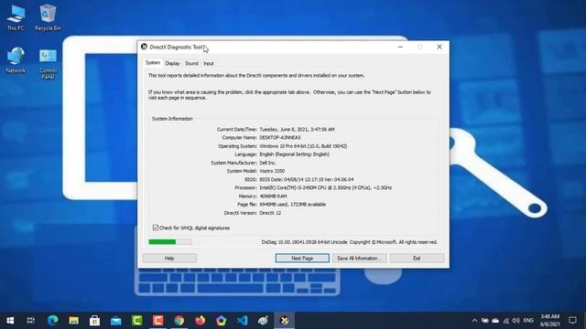Screen dimensions: 586x329
Task: Open the Windows Start menu
Action: click(x=10, y=321)
